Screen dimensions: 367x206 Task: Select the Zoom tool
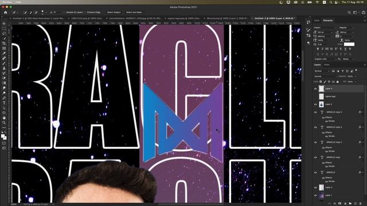(4, 122)
